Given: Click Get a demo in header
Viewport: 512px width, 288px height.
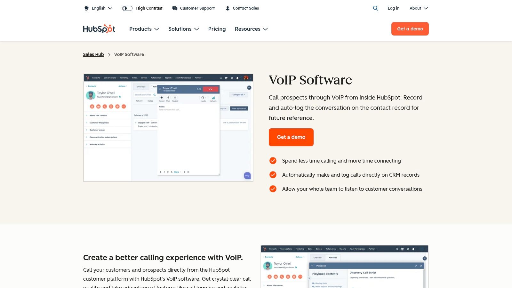Looking at the screenshot, I should [x=410, y=29].
